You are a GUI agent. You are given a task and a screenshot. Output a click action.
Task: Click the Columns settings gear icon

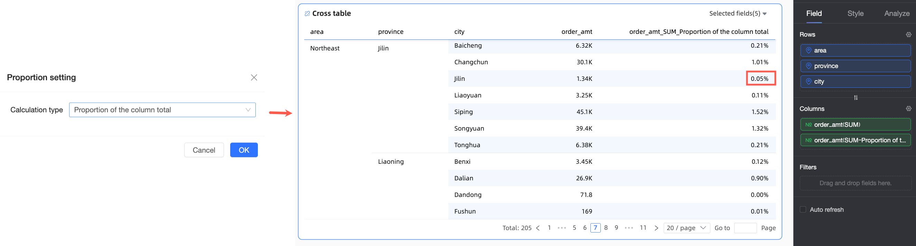tap(908, 108)
